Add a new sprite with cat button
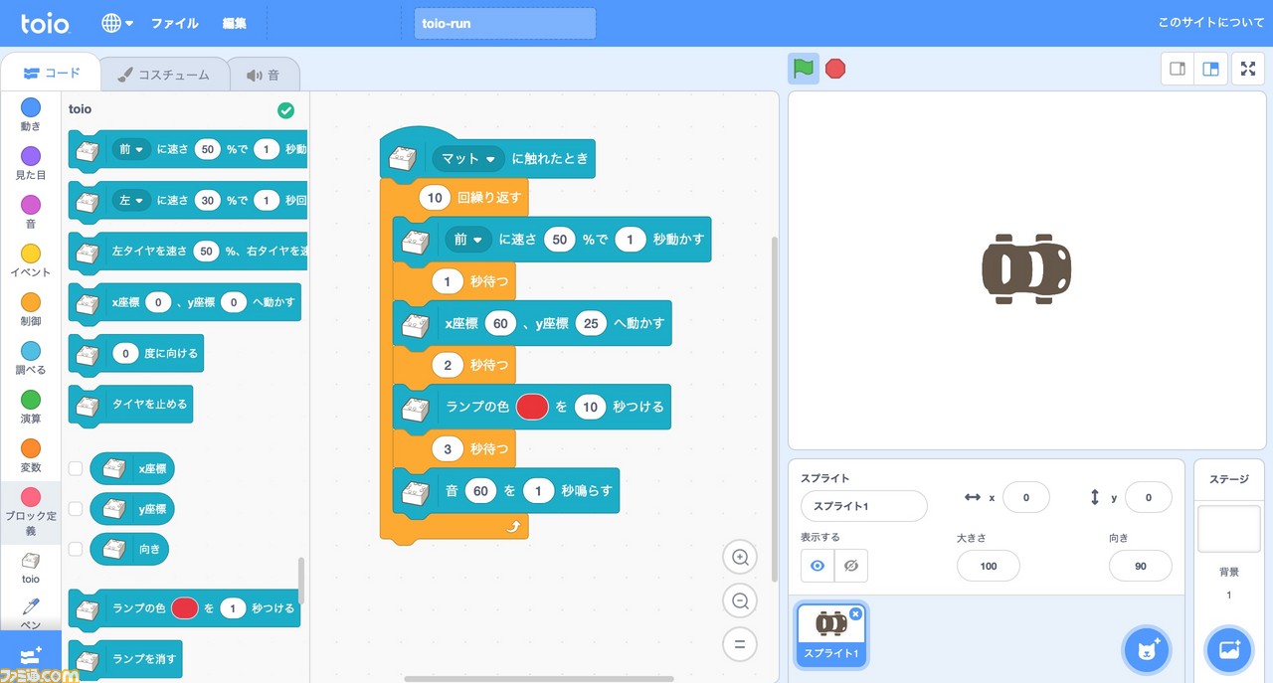The height and width of the screenshot is (683, 1273). coord(1146,649)
